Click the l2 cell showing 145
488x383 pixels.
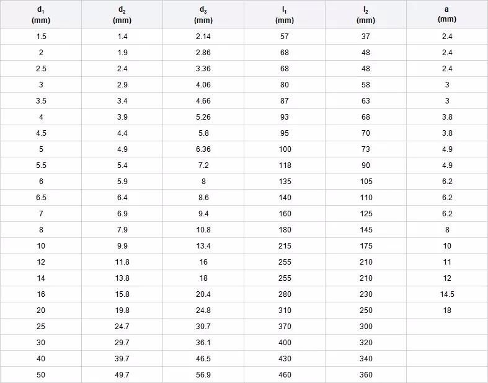point(366,229)
